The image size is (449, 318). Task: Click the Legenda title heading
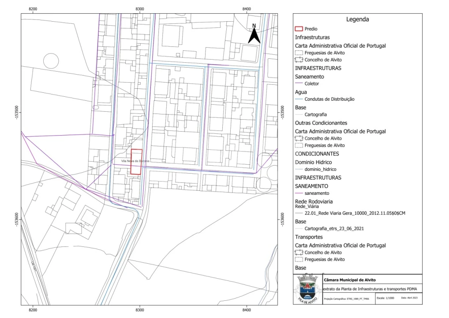[357, 19]
